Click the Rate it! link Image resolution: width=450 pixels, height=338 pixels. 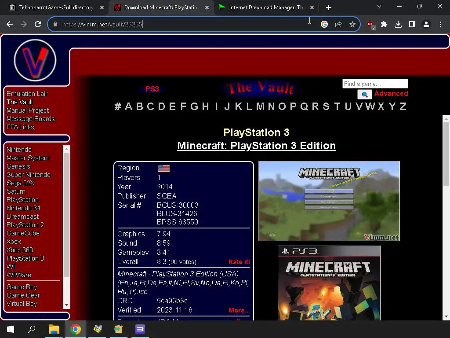point(239,262)
